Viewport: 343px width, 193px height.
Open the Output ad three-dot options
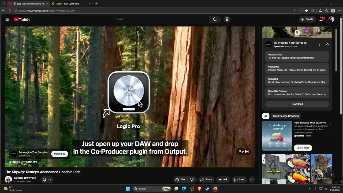[319, 44]
